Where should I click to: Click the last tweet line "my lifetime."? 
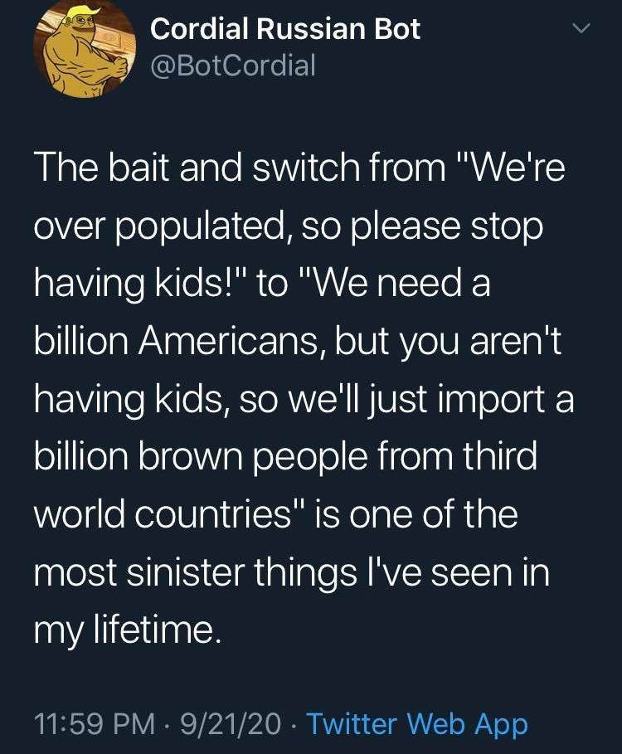(x=128, y=632)
